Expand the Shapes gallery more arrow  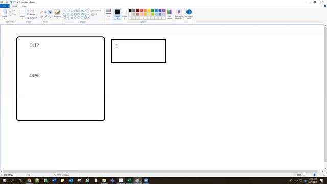(89, 18)
